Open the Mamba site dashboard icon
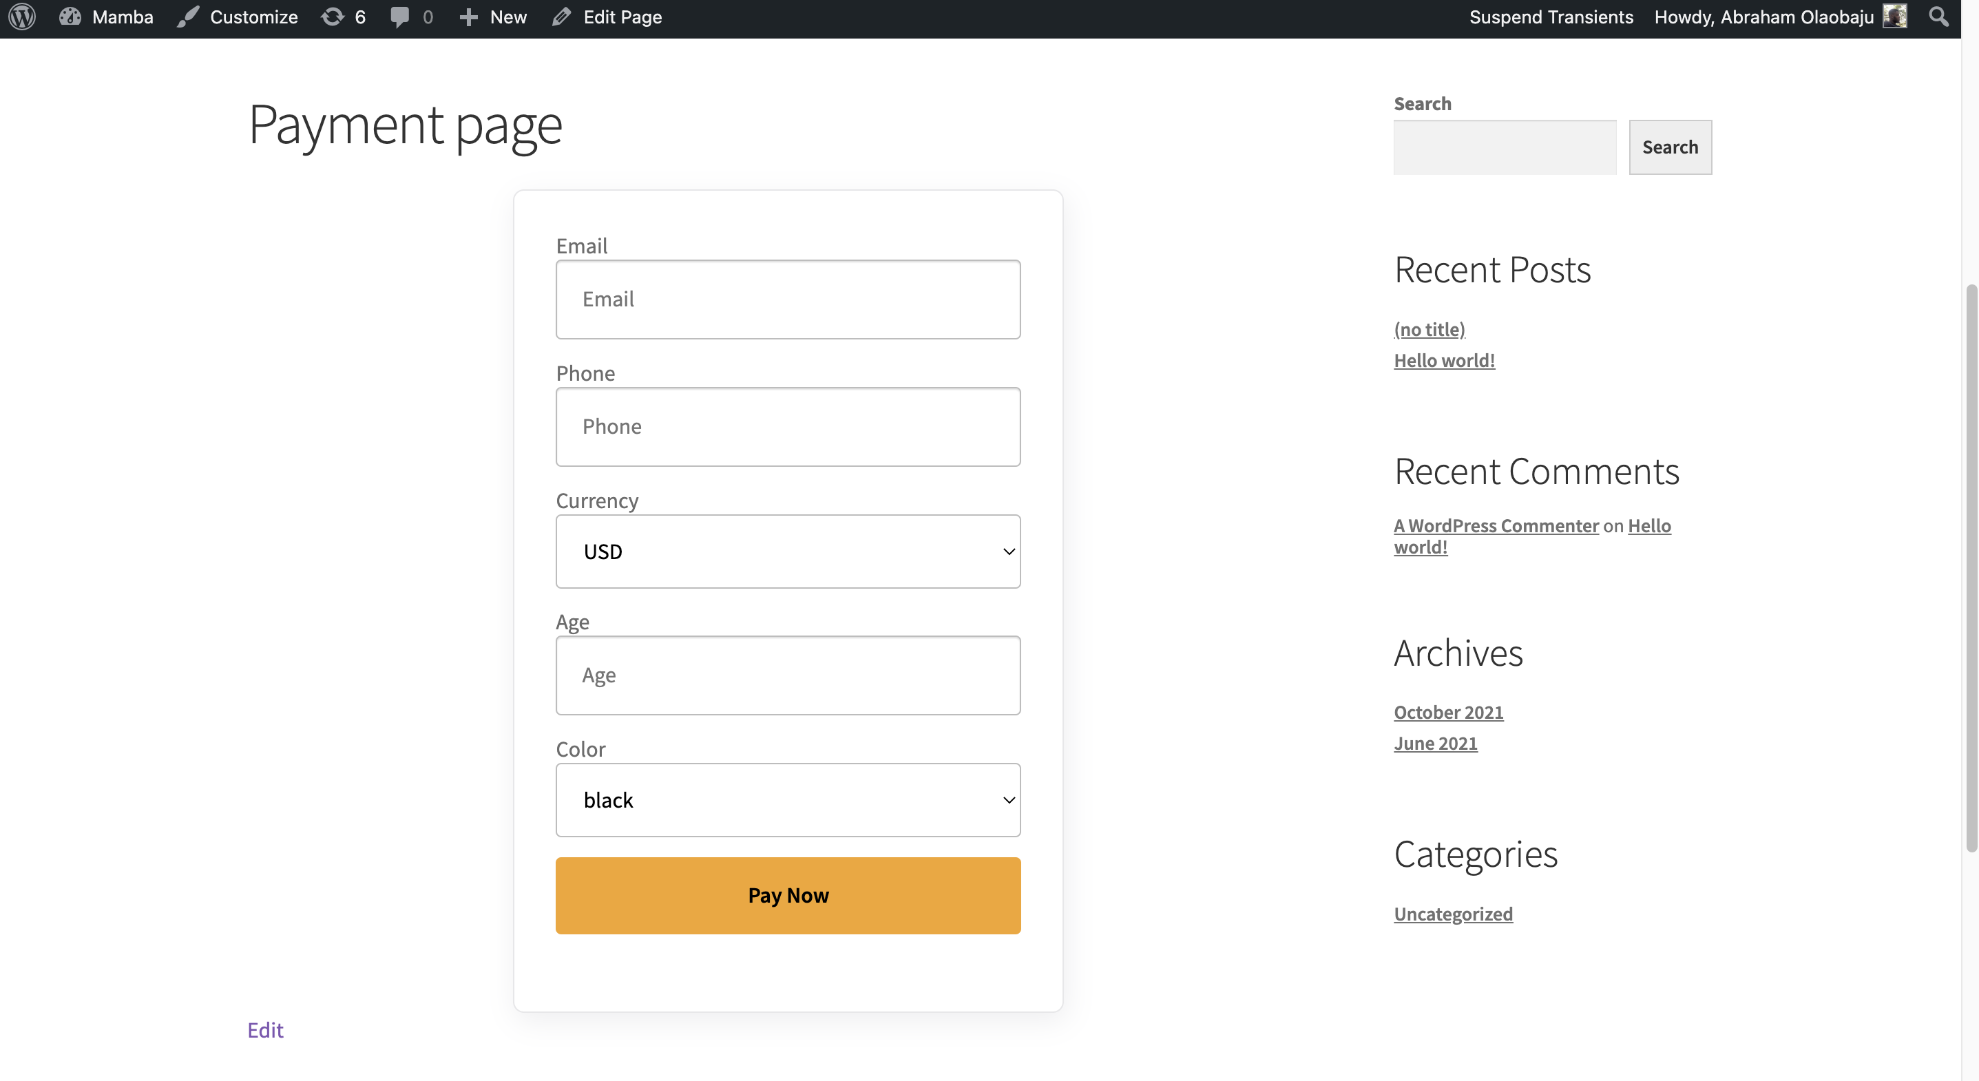The width and height of the screenshot is (1979, 1081). coord(70,17)
